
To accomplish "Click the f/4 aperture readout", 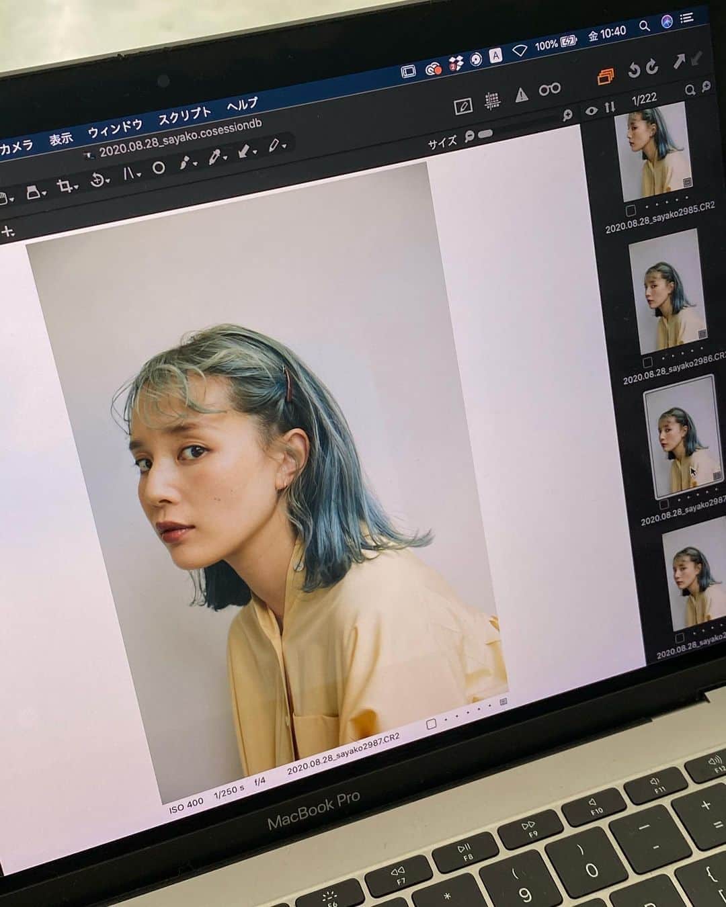I will click(x=259, y=783).
